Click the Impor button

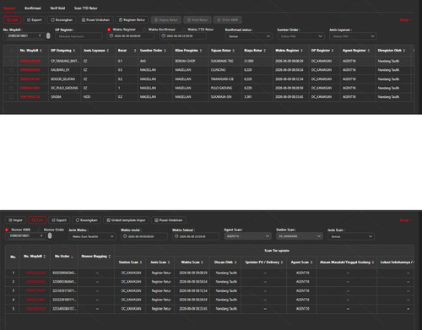tap(15, 220)
